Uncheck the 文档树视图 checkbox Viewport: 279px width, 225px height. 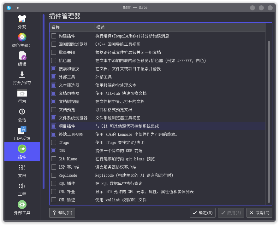coord(54,101)
